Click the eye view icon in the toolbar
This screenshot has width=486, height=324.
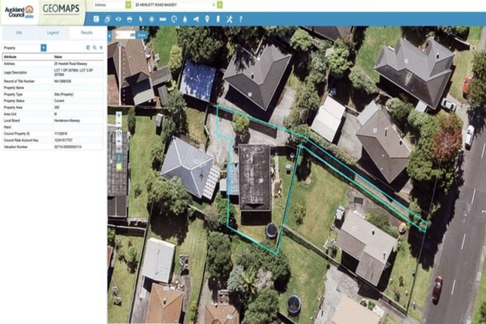point(118,19)
